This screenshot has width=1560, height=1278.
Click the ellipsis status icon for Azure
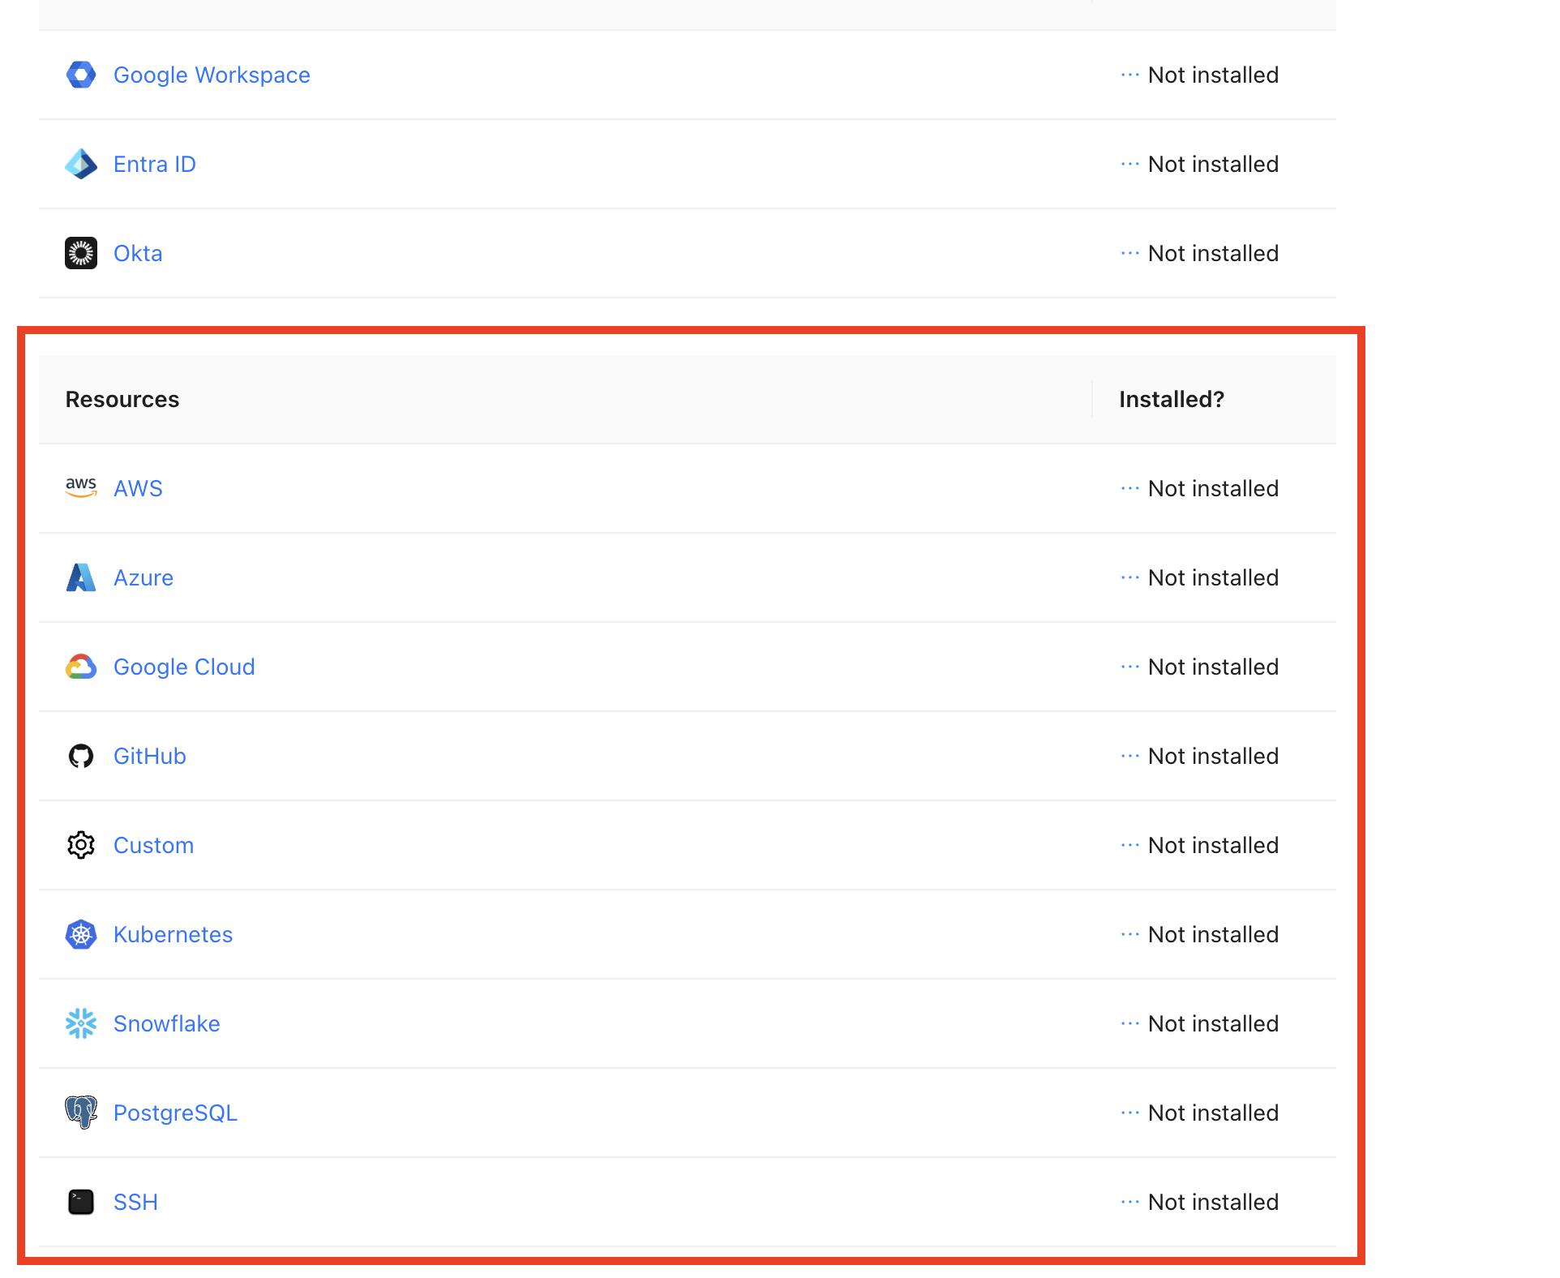(x=1130, y=577)
